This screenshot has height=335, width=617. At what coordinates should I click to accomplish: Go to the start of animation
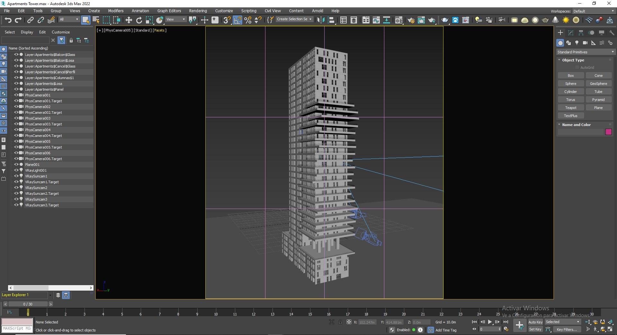[x=474, y=322]
